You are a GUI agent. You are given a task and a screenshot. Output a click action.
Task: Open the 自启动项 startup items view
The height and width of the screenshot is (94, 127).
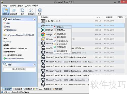14,11
